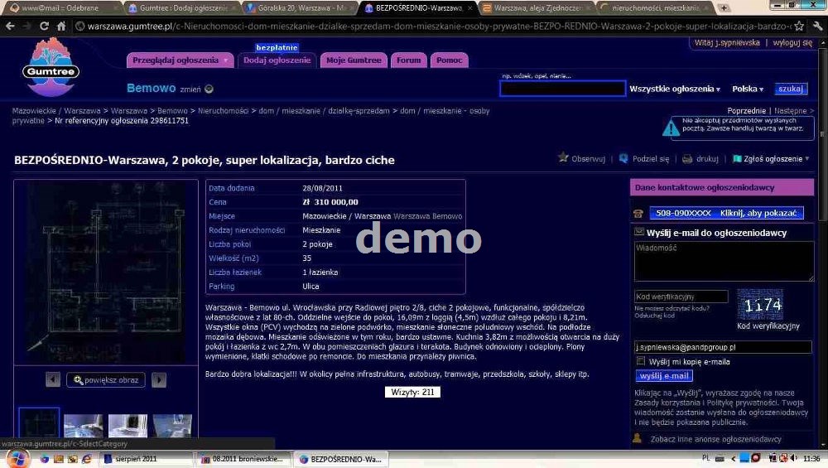The height and width of the screenshot is (468, 828).
Task: Show the next listing photo with right arrow
Action: click(x=159, y=379)
